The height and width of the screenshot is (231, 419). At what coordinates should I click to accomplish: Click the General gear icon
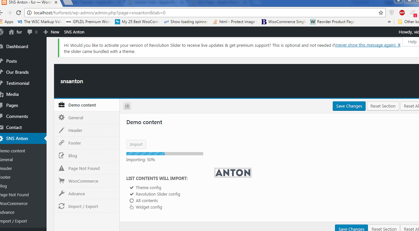point(62,118)
